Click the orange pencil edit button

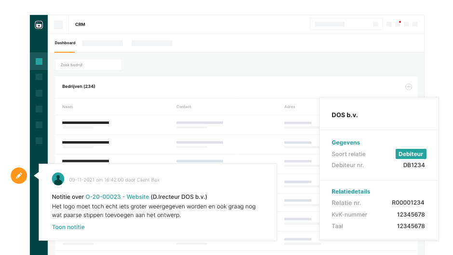19,176
